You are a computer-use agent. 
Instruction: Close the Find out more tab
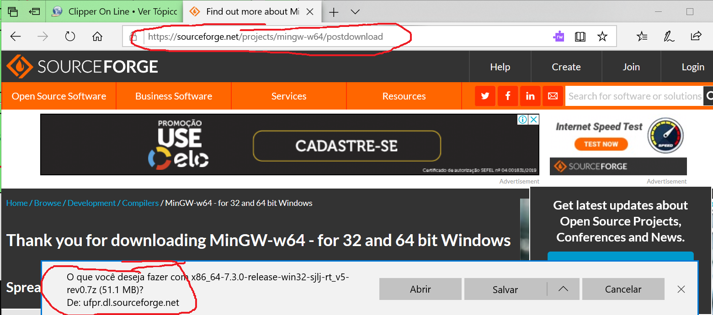[x=310, y=12]
